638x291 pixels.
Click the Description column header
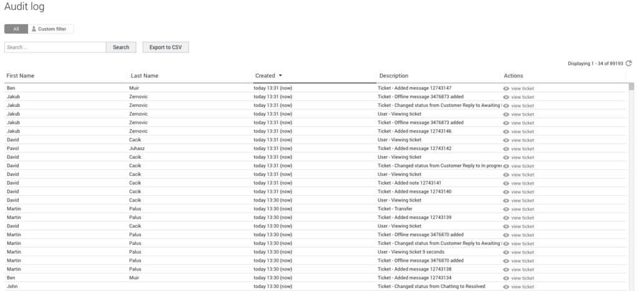(394, 76)
